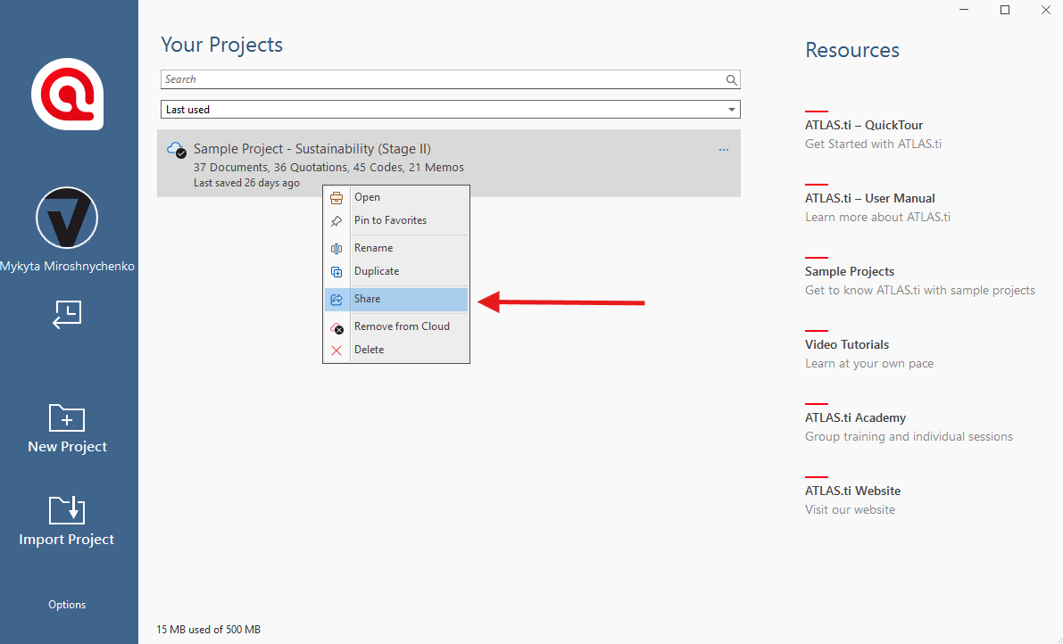
Task: Click the ATLAS.ti red logo icon
Action: coord(67,95)
